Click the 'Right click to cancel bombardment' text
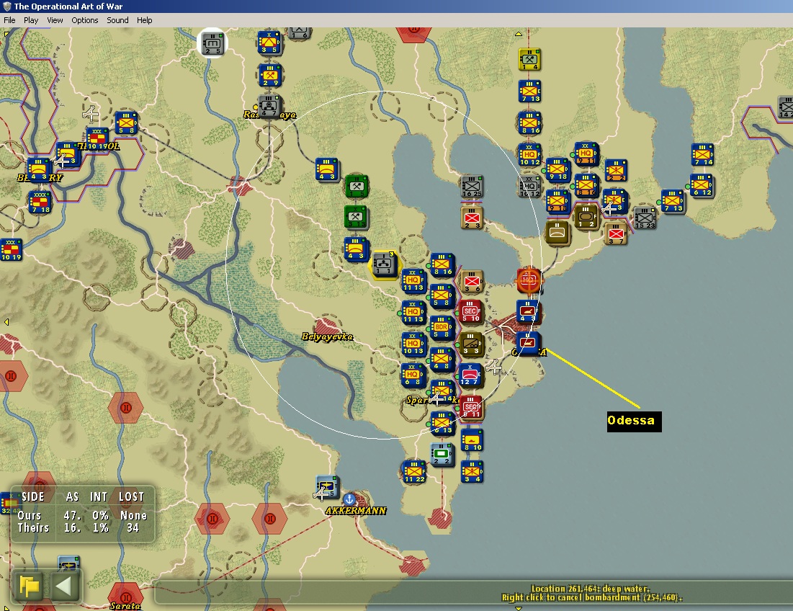This screenshot has height=611, width=793. 592,597
